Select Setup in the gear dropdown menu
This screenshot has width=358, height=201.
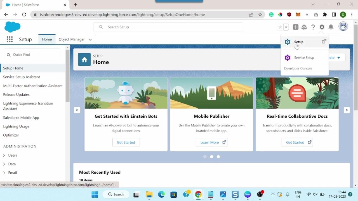pyautogui.click(x=304, y=42)
